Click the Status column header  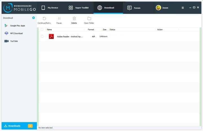(112, 29)
